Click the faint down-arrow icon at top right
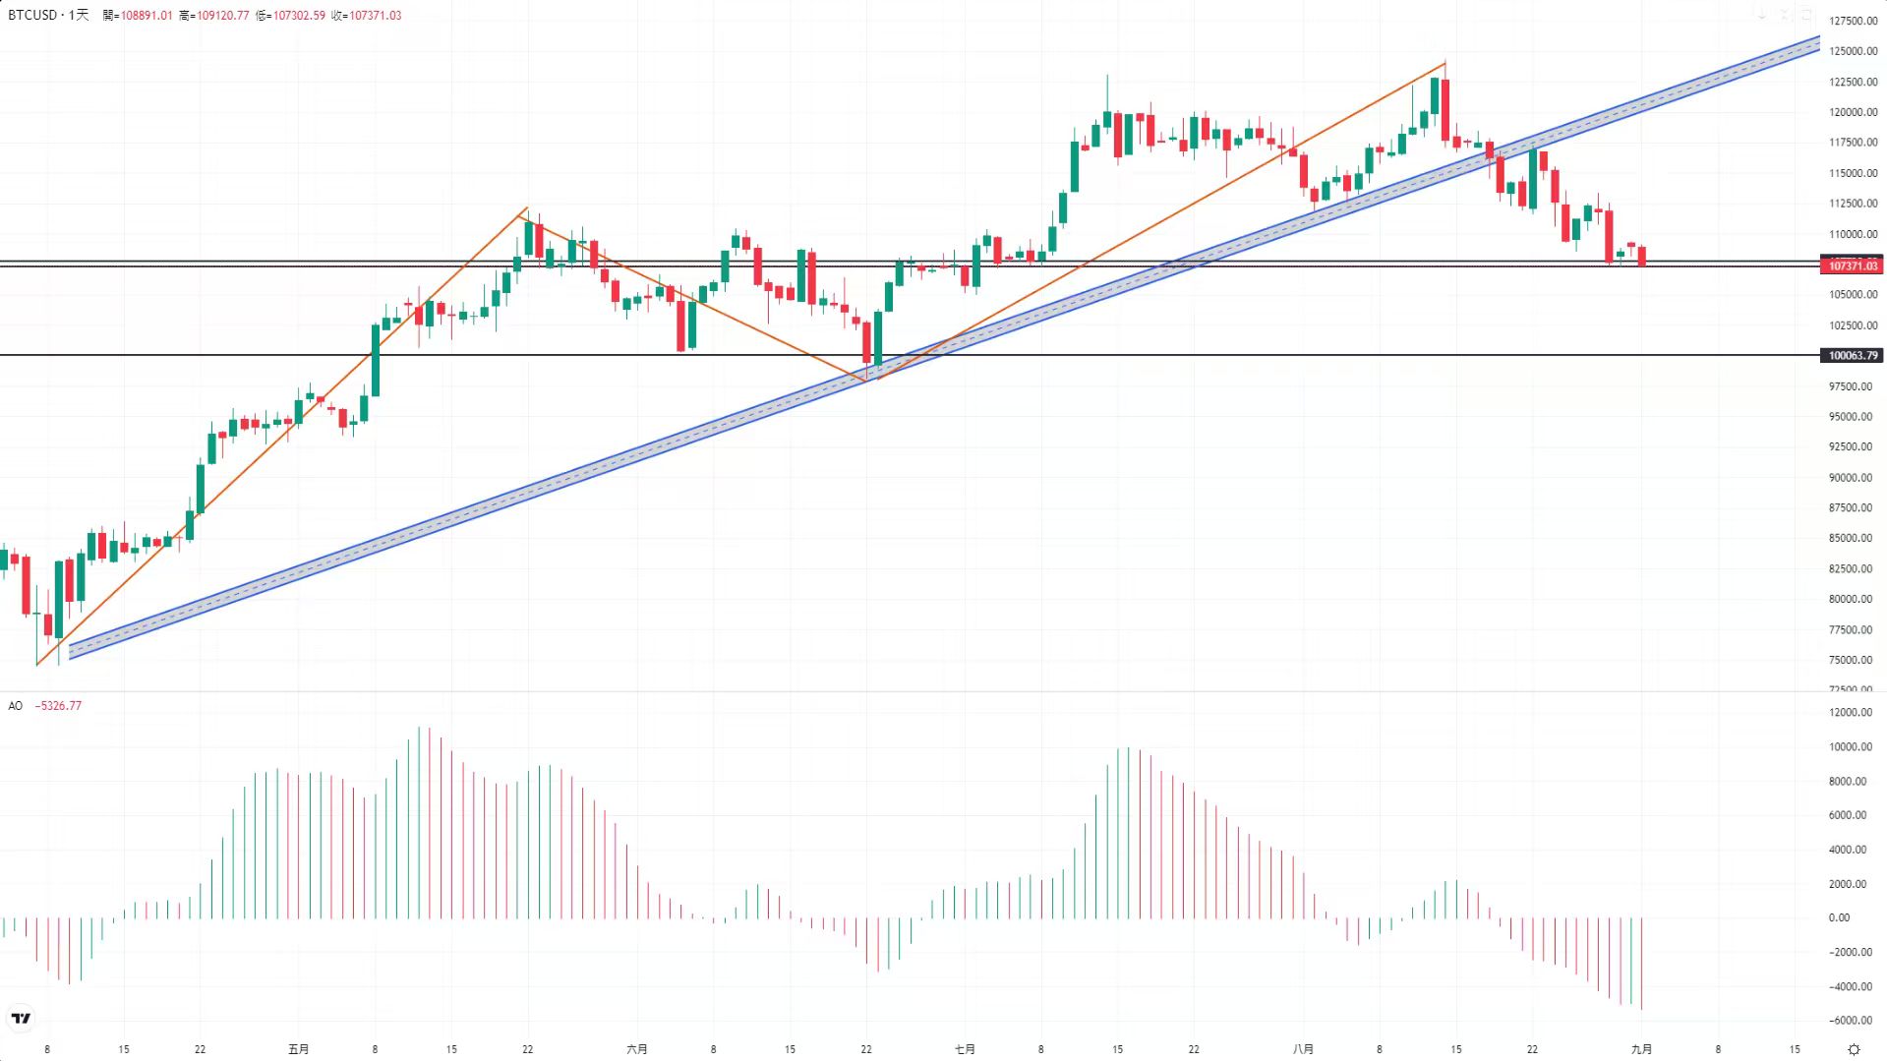 [1762, 14]
